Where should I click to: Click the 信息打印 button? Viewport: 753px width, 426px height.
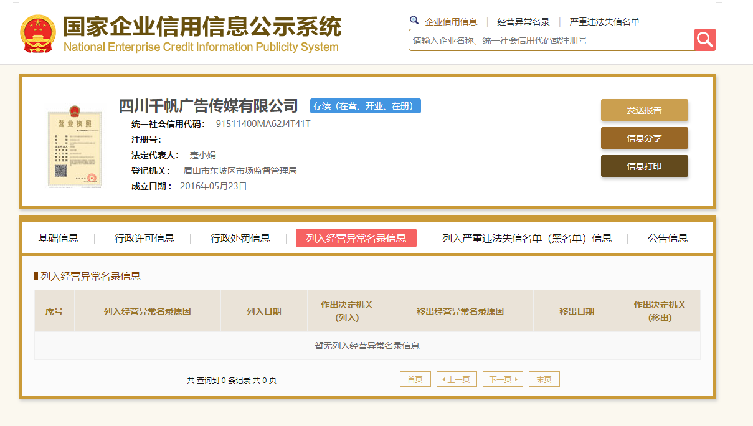coord(644,166)
